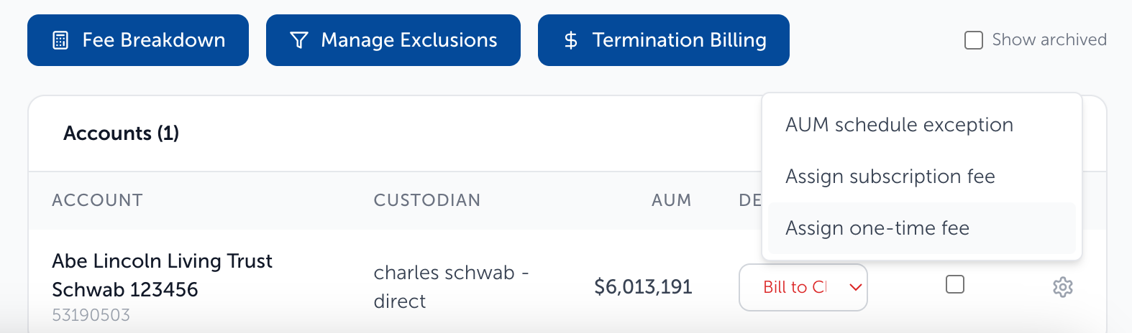This screenshot has height=333, width=1132.
Task: Click the dollar sign icon on Termination Billing
Action: 570,40
